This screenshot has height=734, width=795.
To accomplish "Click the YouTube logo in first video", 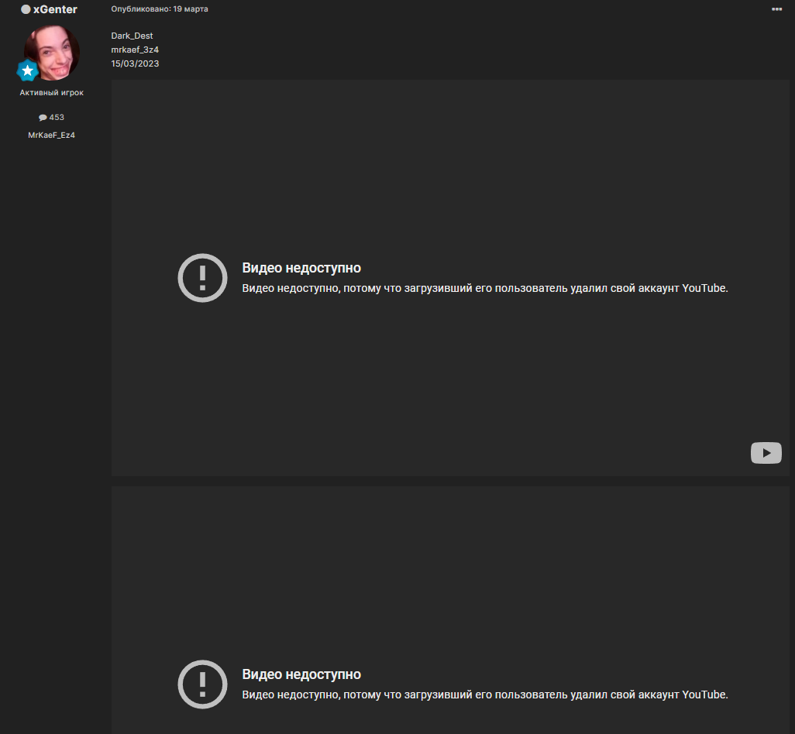I will click(766, 453).
